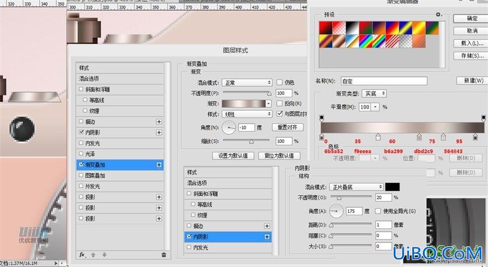Click the 名称(N) field containing 自定
Viewport: 488px width, 267px height.
point(384,81)
